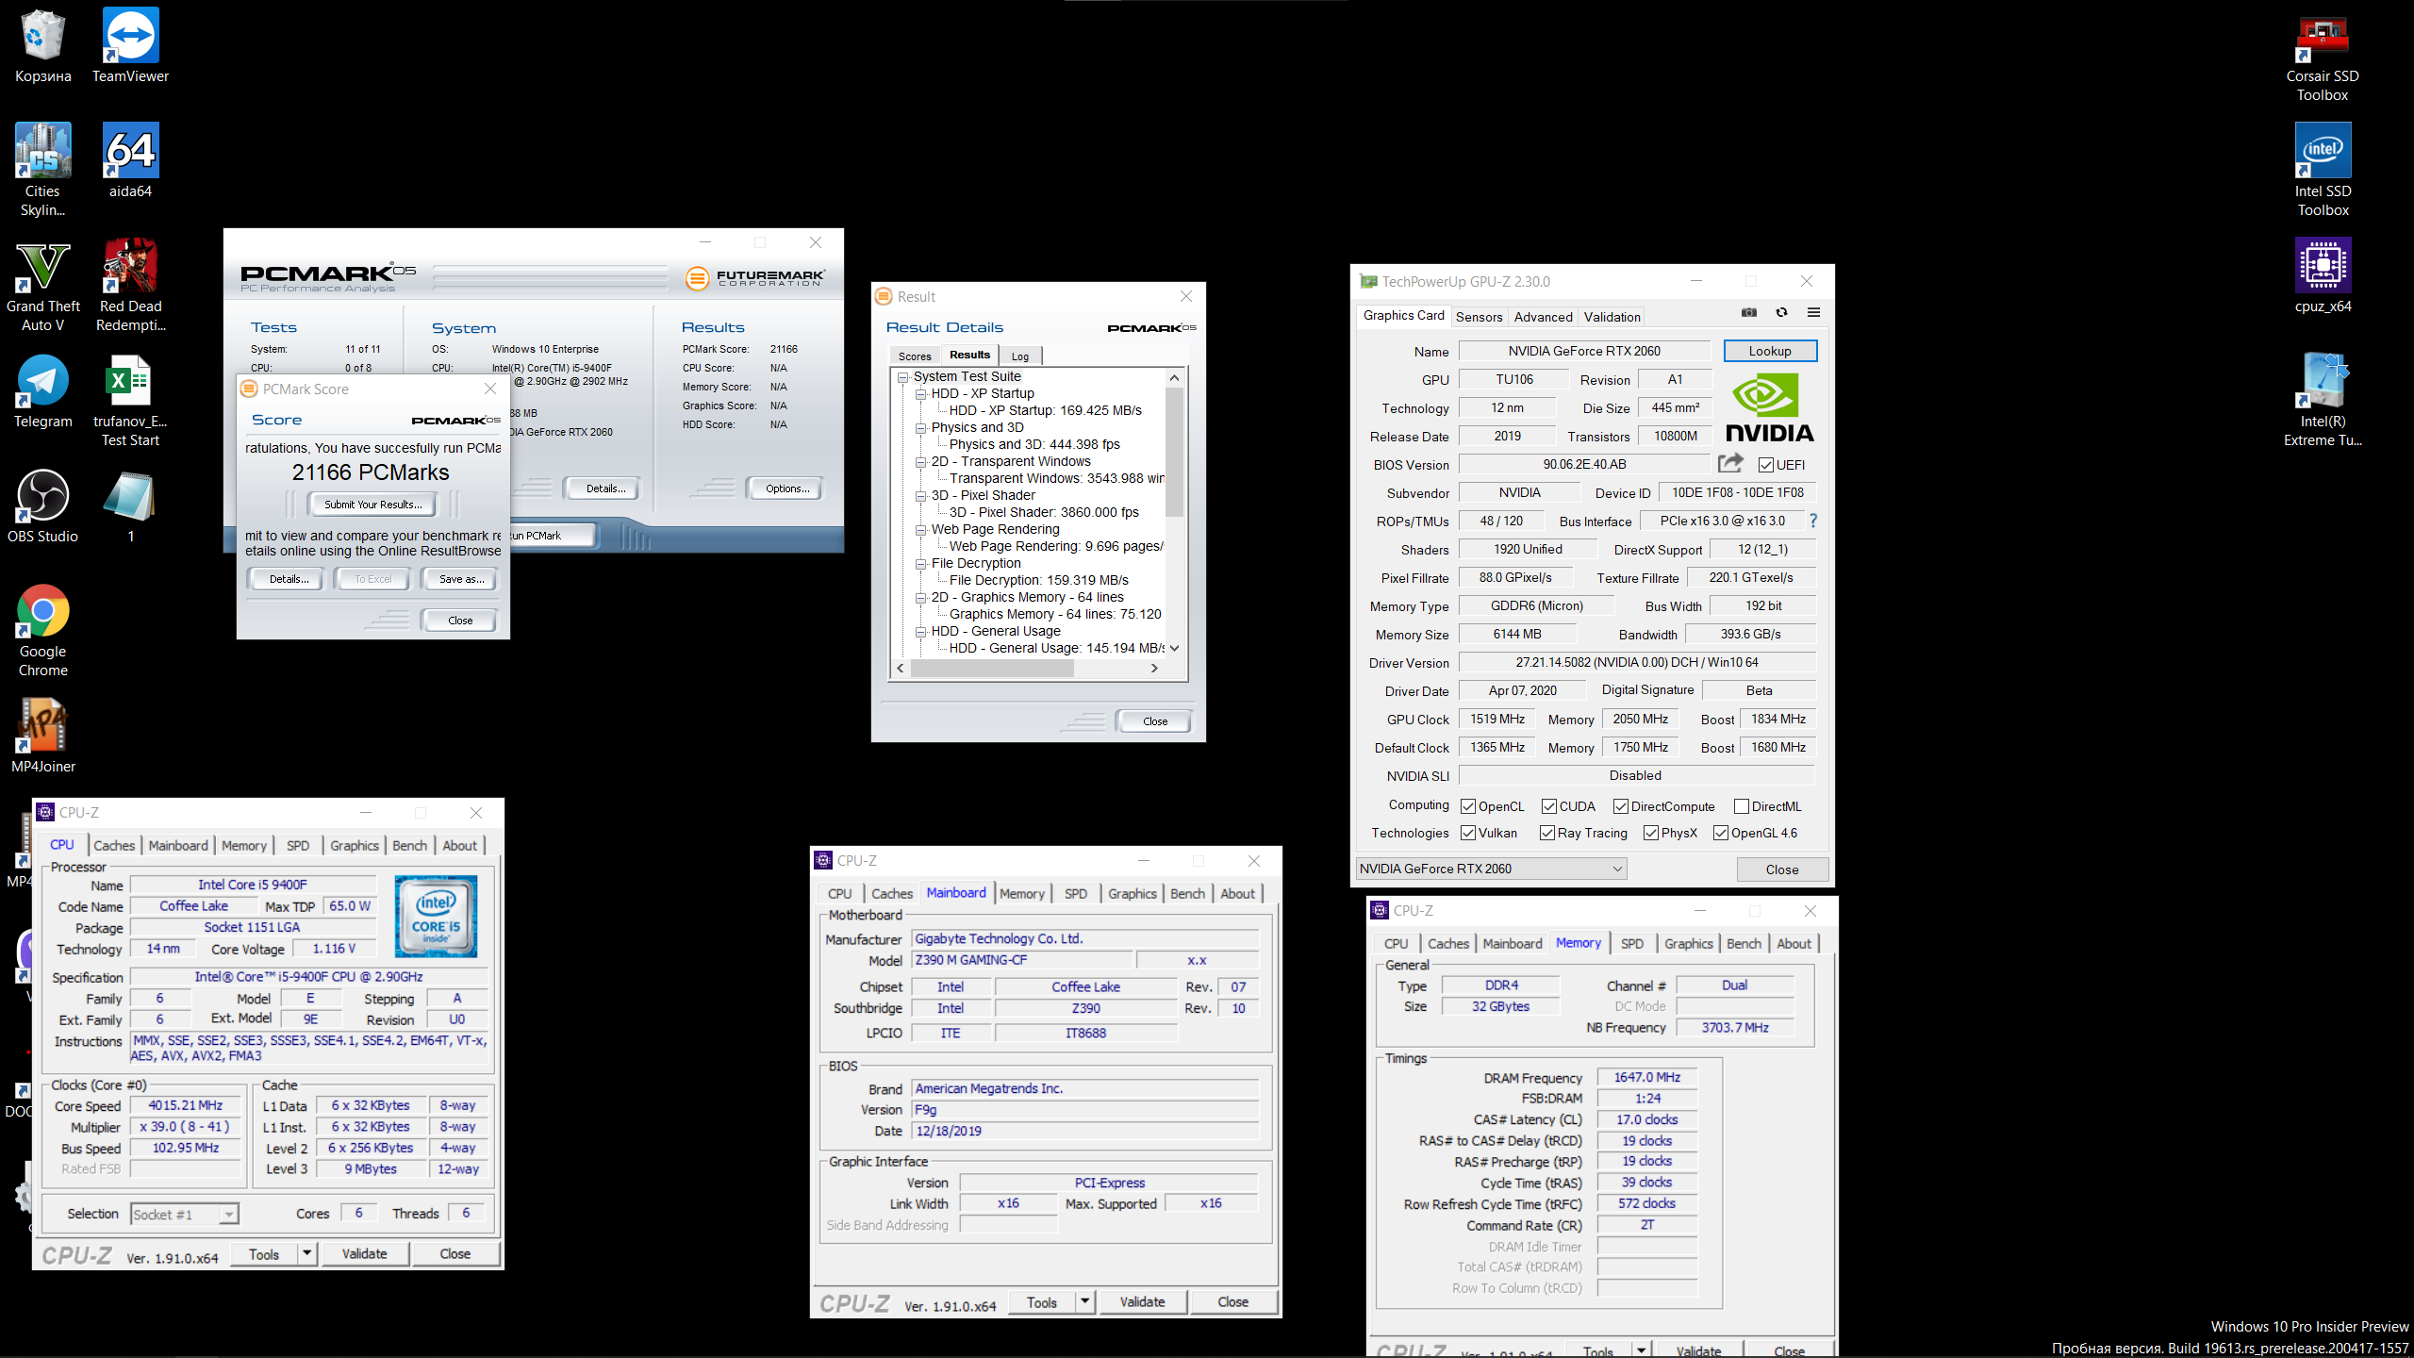Click Submit Your Results button
This screenshot has width=2414, height=1358.
point(372,505)
